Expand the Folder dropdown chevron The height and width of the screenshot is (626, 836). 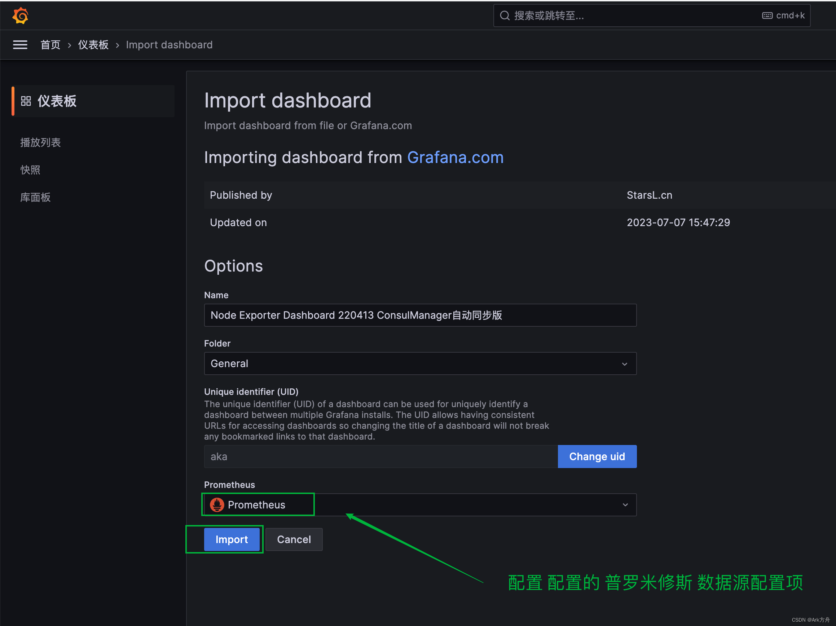click(624, 364)
